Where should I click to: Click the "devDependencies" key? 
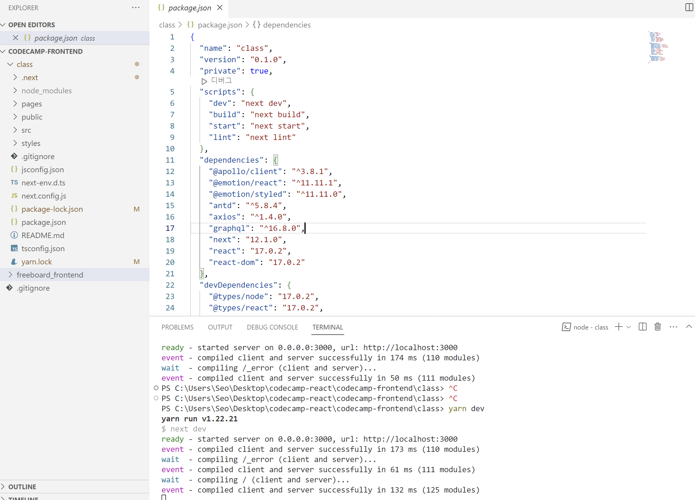(238, 285)
